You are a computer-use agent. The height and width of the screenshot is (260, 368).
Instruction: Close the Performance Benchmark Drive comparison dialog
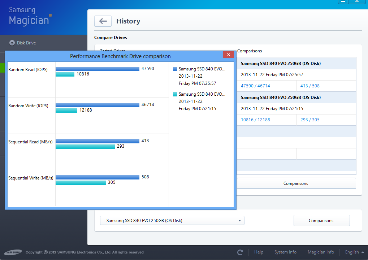click(228, 55)
